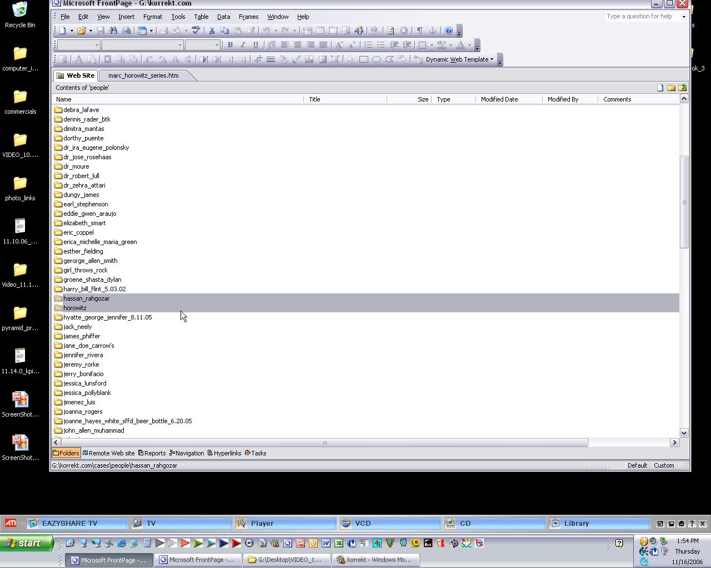
Task: Click the Cut scissors icon
Action: (212, 31)
